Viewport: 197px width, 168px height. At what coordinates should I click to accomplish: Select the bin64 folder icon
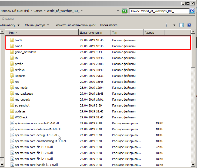[x=12, y=46]
